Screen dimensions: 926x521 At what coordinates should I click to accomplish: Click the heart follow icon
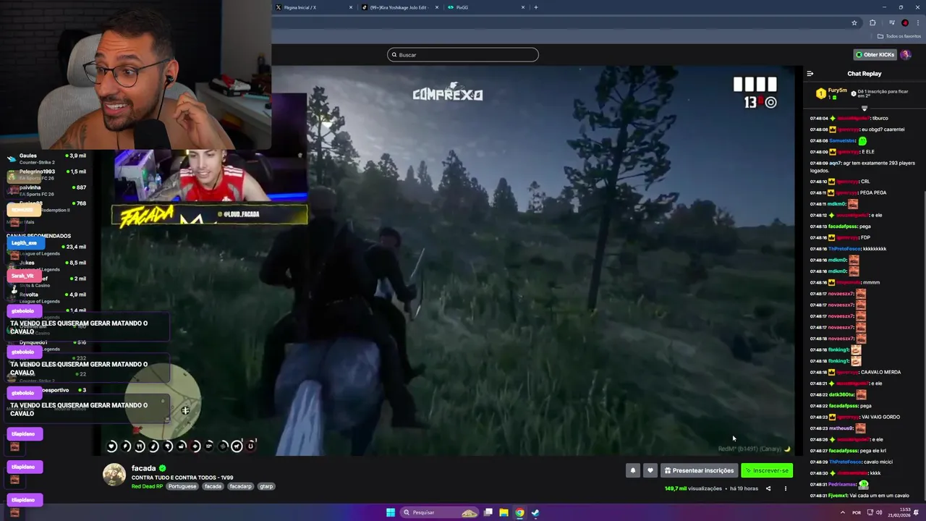[x=650, y=470]
